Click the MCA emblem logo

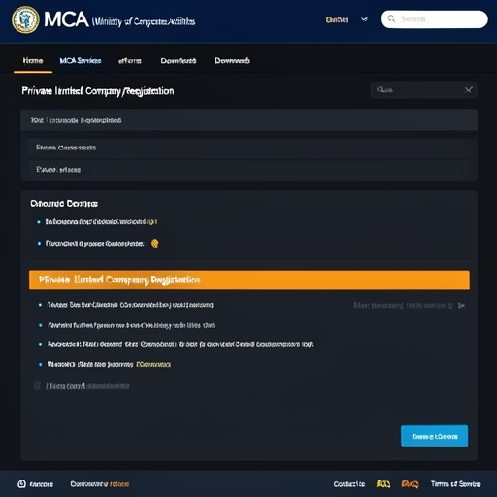[25, 19]
